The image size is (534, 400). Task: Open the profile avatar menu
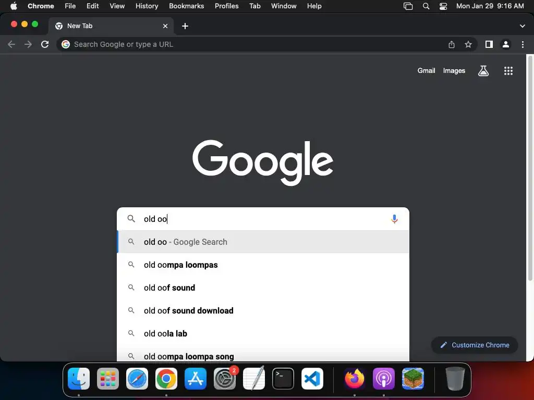pos(506,44)
